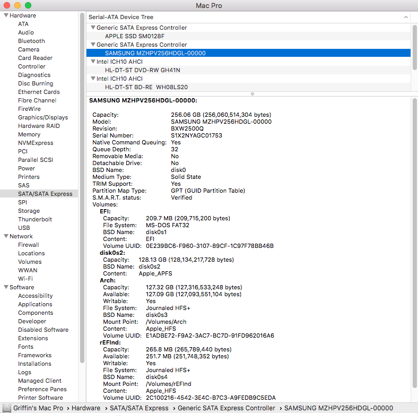Click Serial-ATA Device Tree column header

[248, 17]
